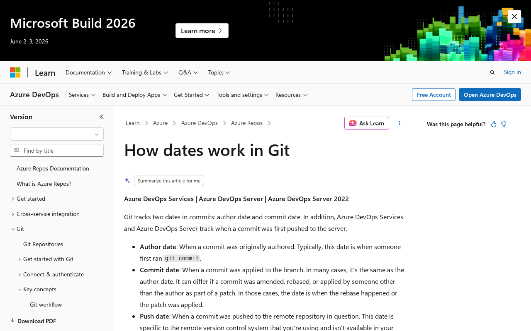Viewport: 531px width, 331px height.
Task: Click Open Azure DevOps button
Action: [490, 95]
